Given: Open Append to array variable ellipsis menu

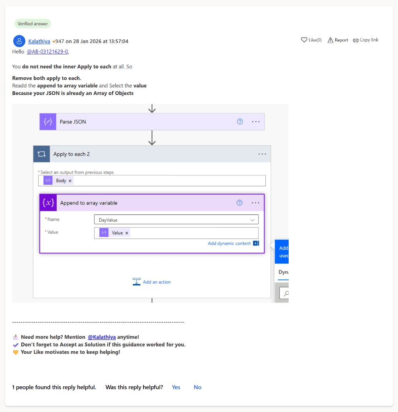Looking at the screenshot, I should 256,203.
